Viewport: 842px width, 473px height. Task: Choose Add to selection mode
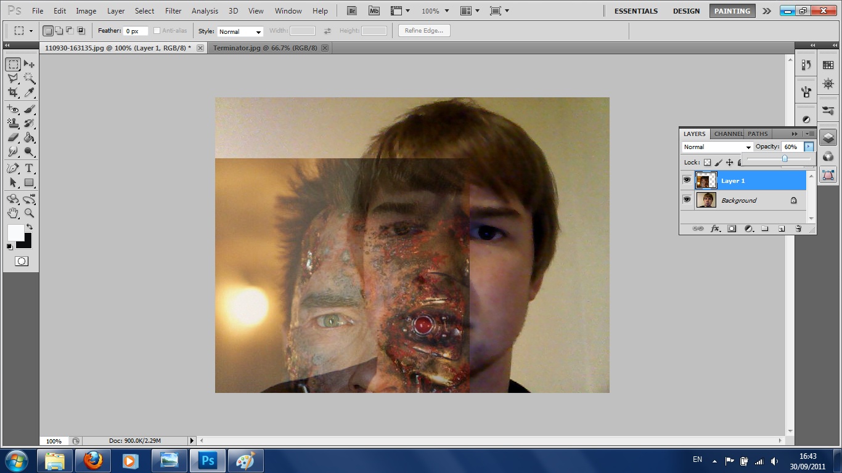(x=59, y=31)
